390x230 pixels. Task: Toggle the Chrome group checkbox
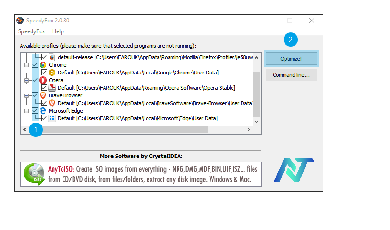(x=35, y=65)
